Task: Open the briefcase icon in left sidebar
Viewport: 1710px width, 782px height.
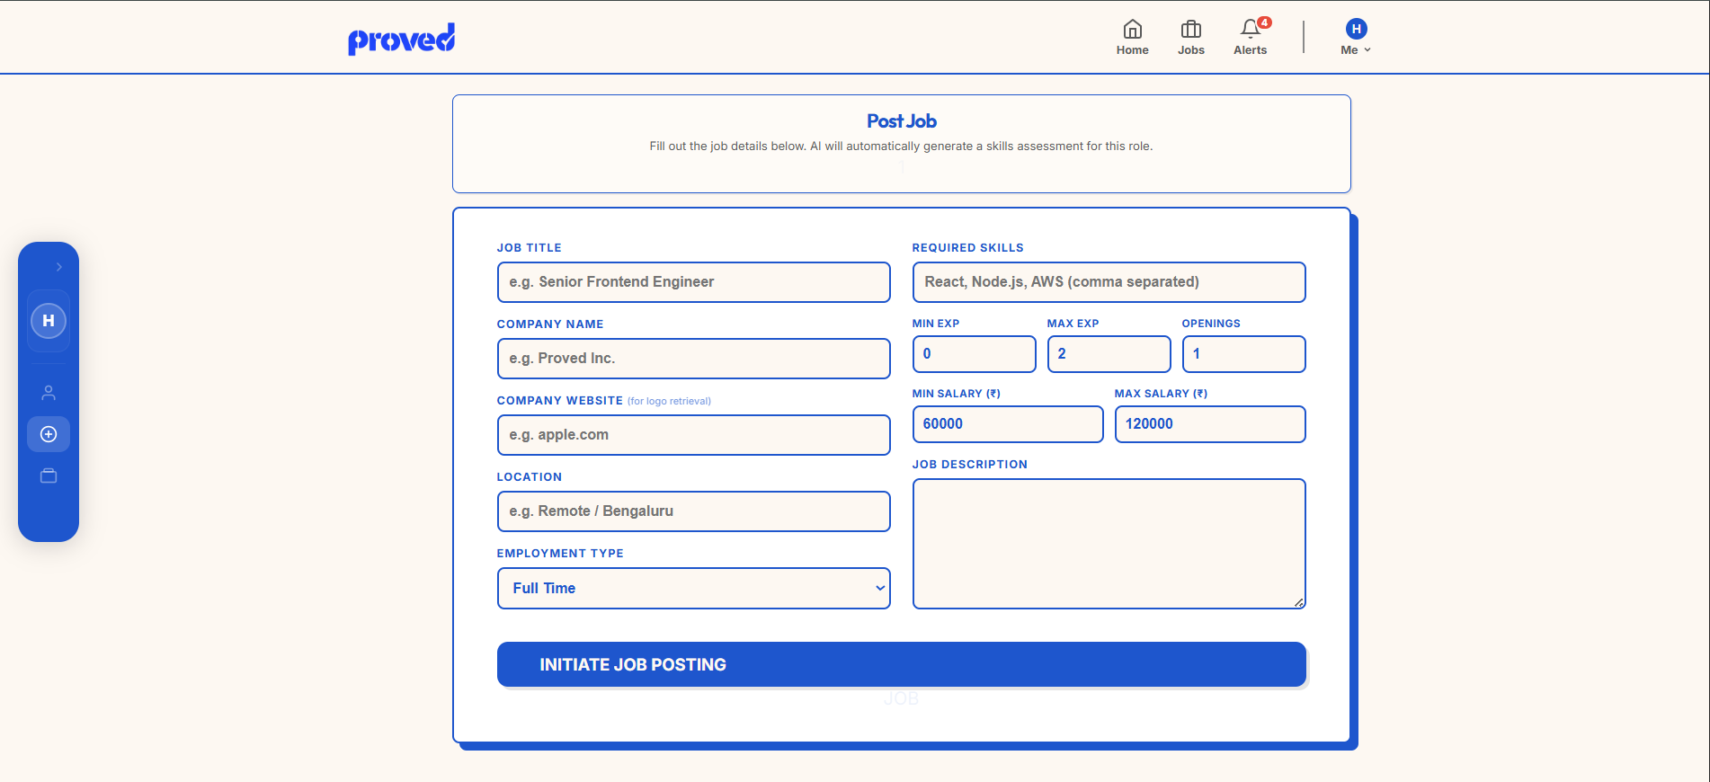Action: click(49, 475)
